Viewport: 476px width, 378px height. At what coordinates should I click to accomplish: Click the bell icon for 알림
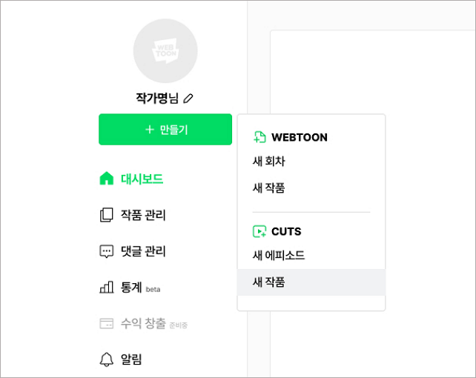point(107,359)
